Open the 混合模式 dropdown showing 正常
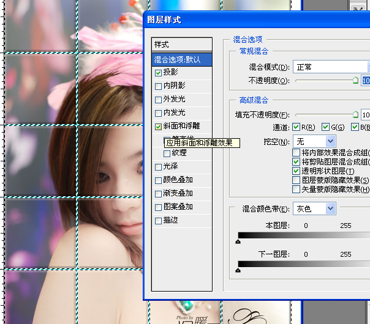The height and width of the screenshot is (324, 370). click(331, 67)
